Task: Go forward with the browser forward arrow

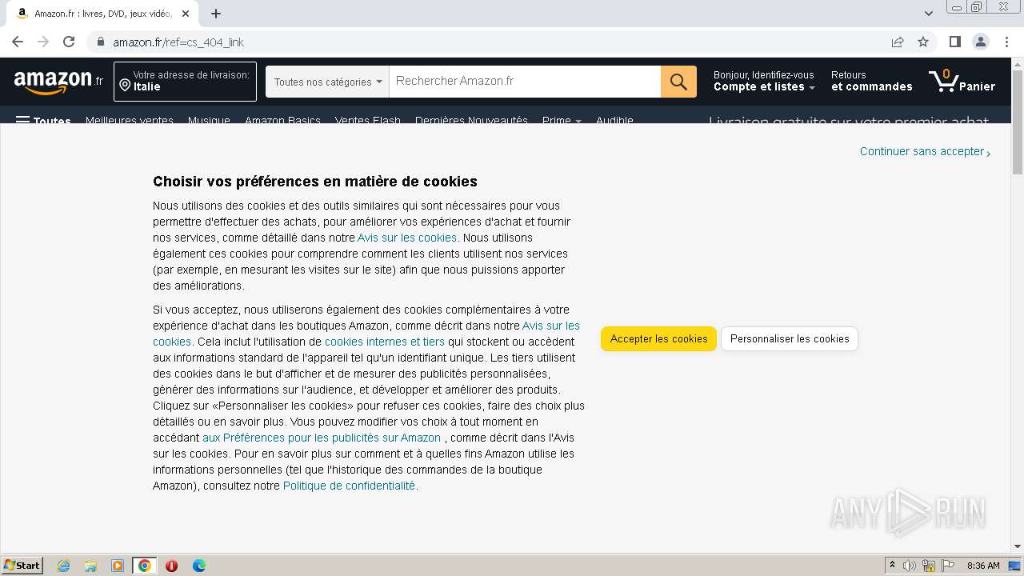Action: [x=43, y=42]
